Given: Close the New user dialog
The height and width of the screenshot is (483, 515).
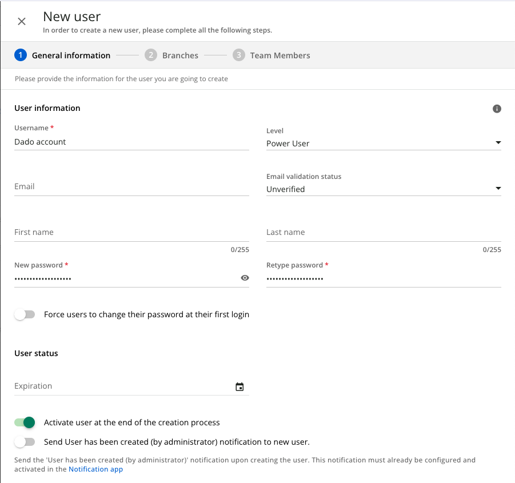Looking at the screenshot, I should point(22,21).
